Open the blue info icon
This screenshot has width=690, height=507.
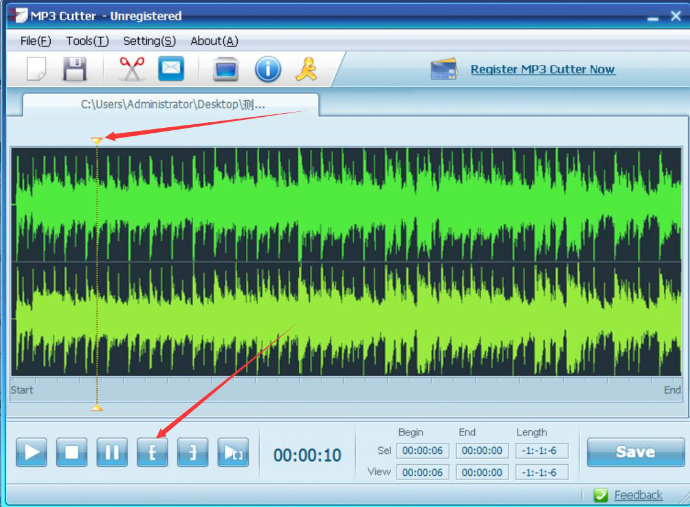point(268,69)
